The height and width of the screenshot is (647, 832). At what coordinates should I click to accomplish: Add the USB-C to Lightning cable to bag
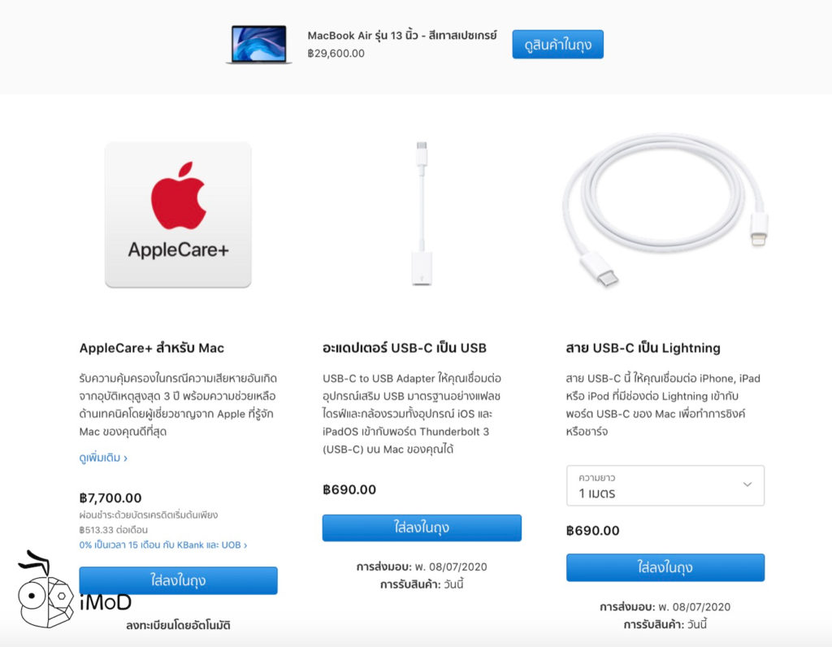[665, 567]
